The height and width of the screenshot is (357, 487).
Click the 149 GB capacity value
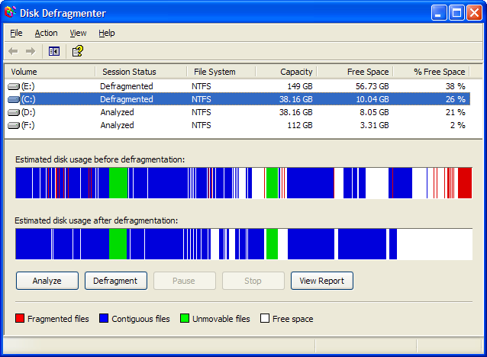click(300, 86)
